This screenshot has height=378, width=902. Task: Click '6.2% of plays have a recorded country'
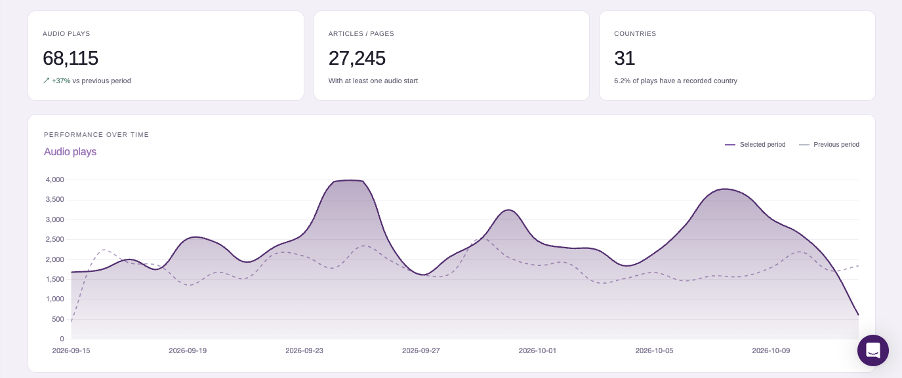[x=676, y=81]
